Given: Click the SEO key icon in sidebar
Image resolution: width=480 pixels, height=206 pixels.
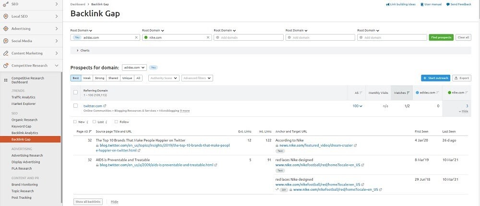Looking at the screenshot, I should pos(5,4).
